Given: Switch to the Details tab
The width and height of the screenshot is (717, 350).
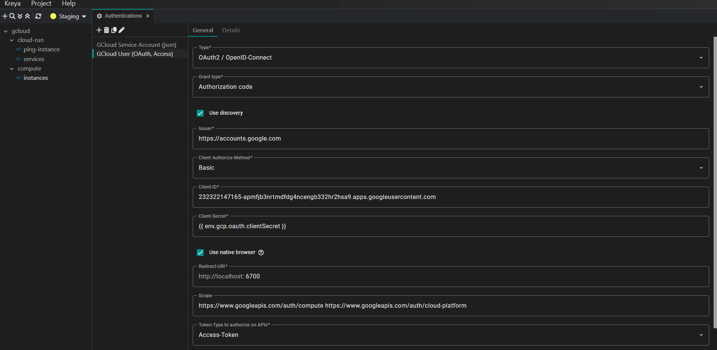Looking at the screenshot, I should (231, 30).
